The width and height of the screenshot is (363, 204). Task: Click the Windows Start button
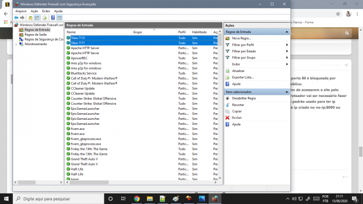6,198
